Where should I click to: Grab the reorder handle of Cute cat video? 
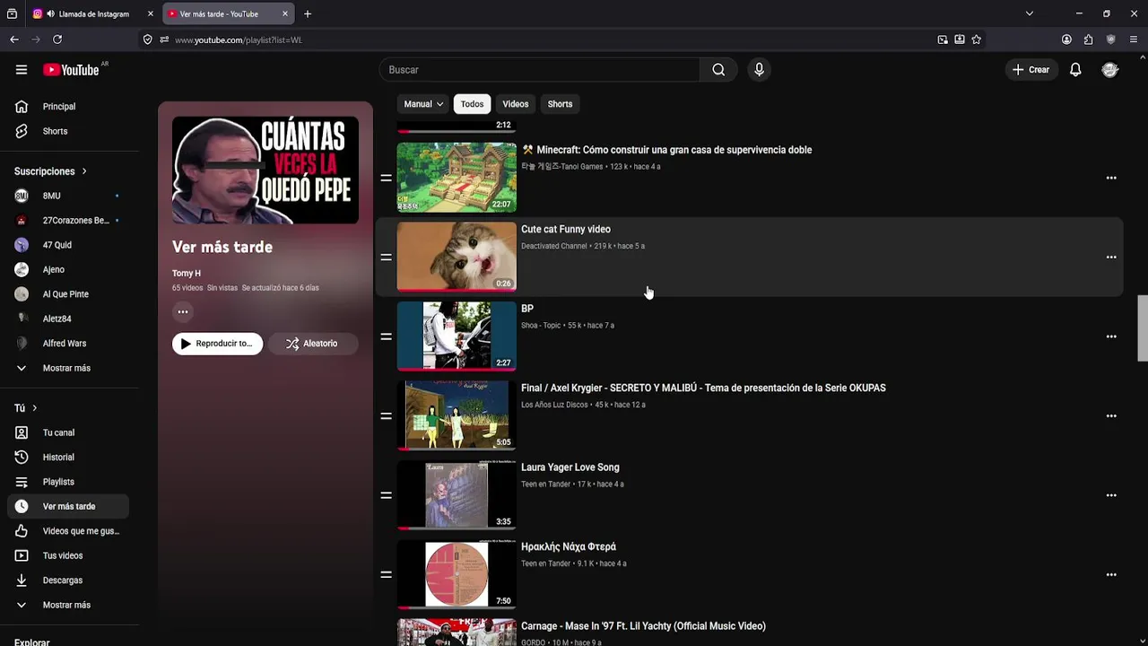(386, 258)
